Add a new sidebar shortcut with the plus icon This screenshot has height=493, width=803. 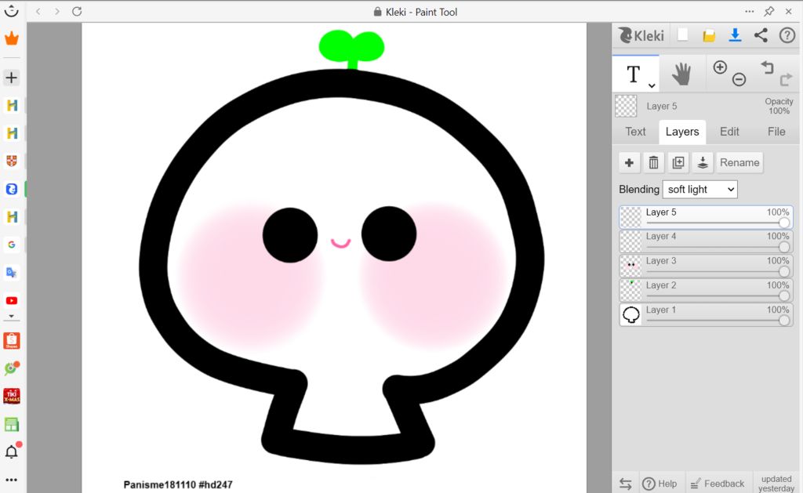coord(11,78)
